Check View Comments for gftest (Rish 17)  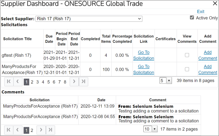point(187,55)
